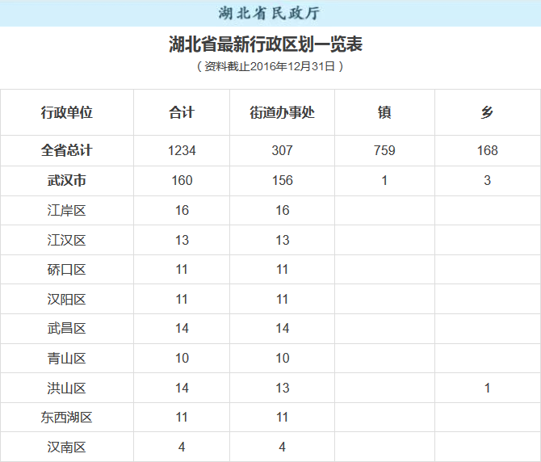Image resolution: width=541 pixels, height=462 pixels.
Task: Click the 镇 column header
Action: tap(384, 112)
